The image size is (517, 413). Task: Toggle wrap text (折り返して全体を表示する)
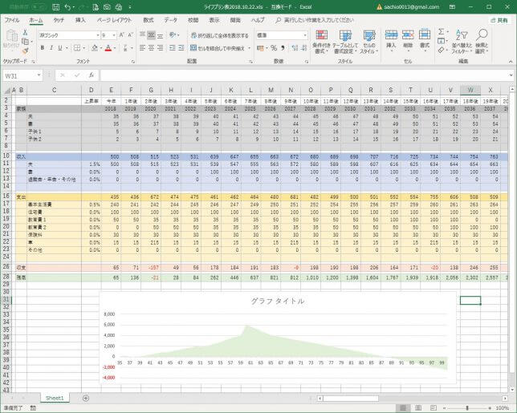point(218,35)
